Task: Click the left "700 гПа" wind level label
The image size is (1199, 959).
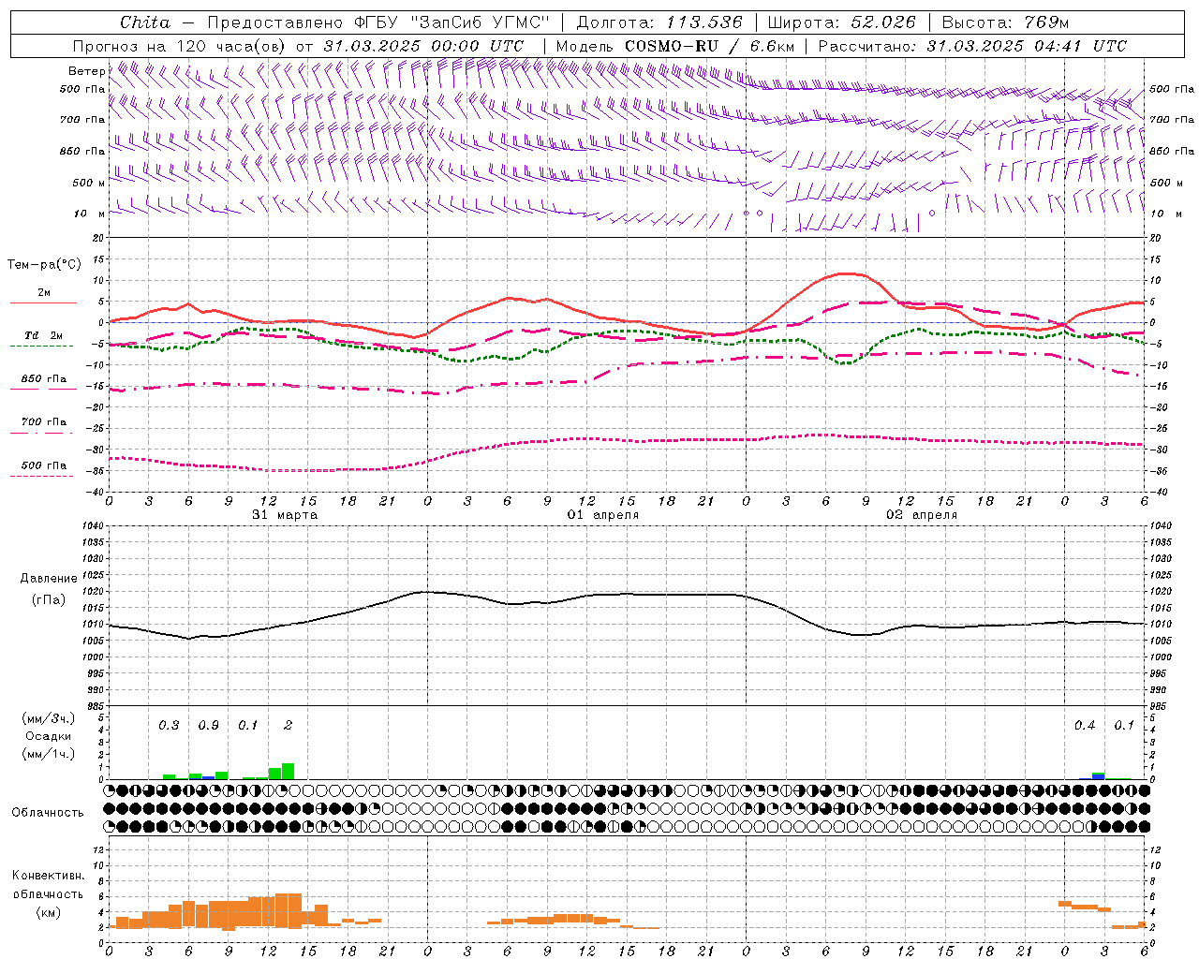Action: (82, 120)
